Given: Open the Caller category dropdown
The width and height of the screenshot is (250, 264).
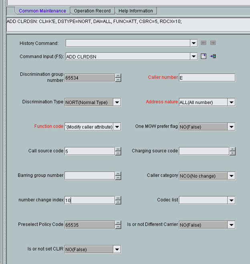Looking at the screenshot, I should tap(231, 176).
